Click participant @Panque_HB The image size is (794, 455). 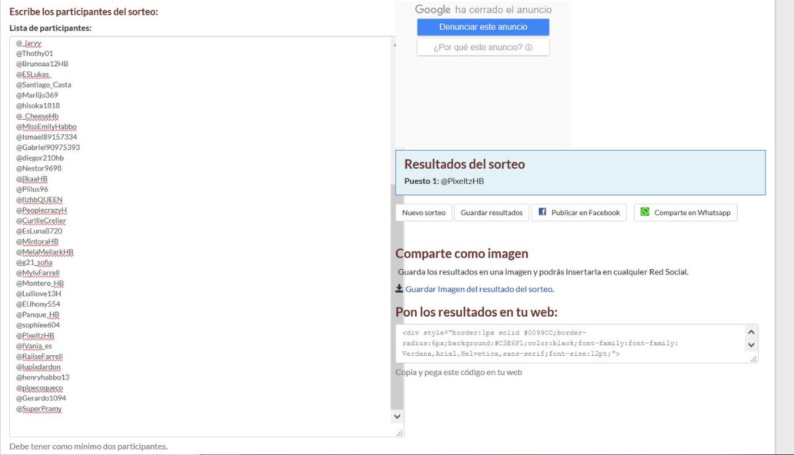38,315
